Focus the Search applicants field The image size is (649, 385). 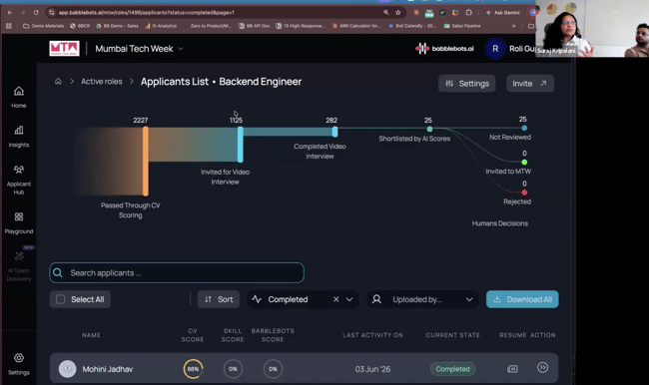[177, 273]
